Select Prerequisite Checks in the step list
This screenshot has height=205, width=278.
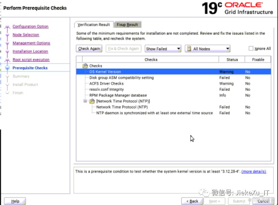tap(30, 68)
